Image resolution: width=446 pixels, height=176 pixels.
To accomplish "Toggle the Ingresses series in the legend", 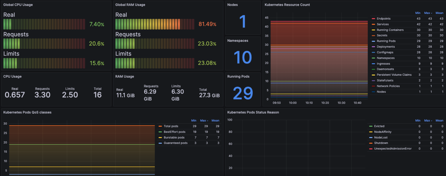I will coord(383,64).
